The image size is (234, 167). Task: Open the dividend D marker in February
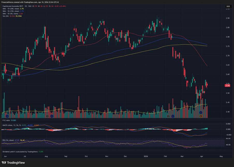[173, 116]
